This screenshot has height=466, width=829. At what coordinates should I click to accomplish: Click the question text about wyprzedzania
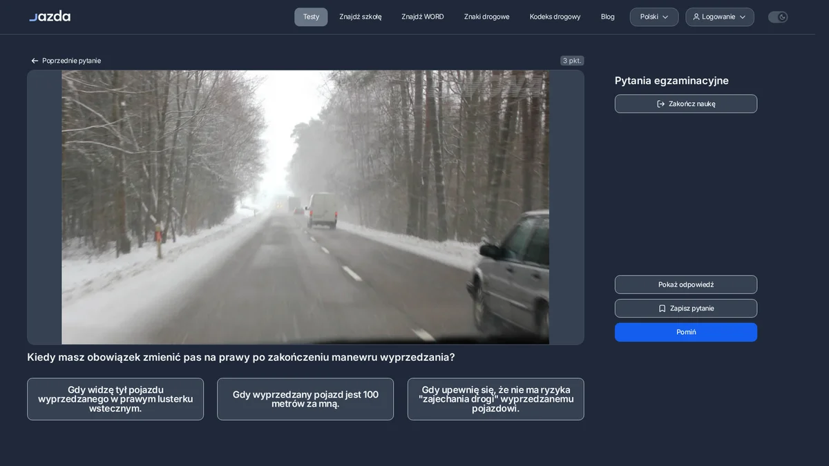[x=241, y=358]
